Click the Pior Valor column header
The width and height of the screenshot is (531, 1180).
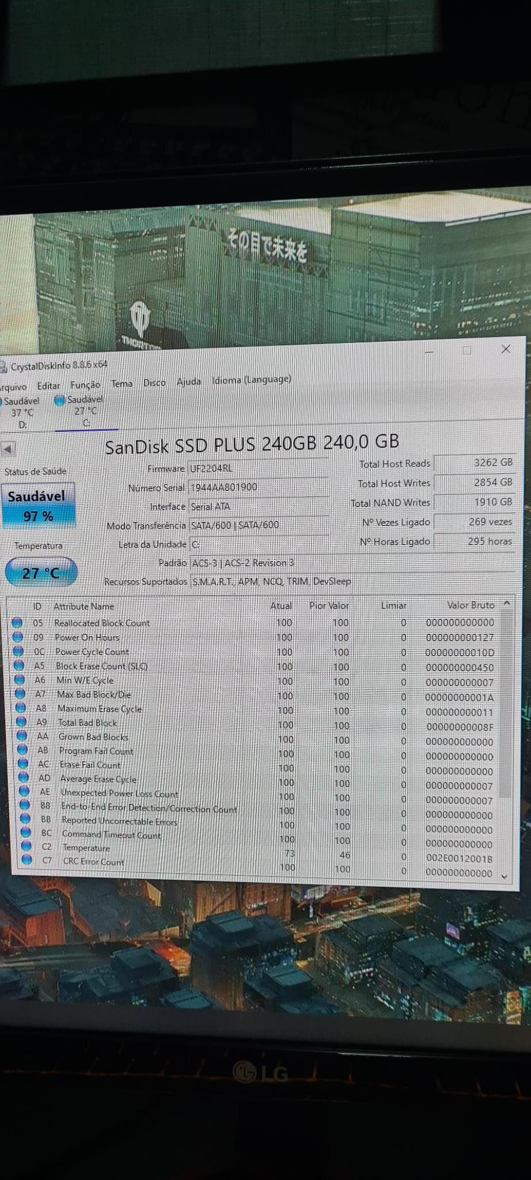click(x=329, y=606)
